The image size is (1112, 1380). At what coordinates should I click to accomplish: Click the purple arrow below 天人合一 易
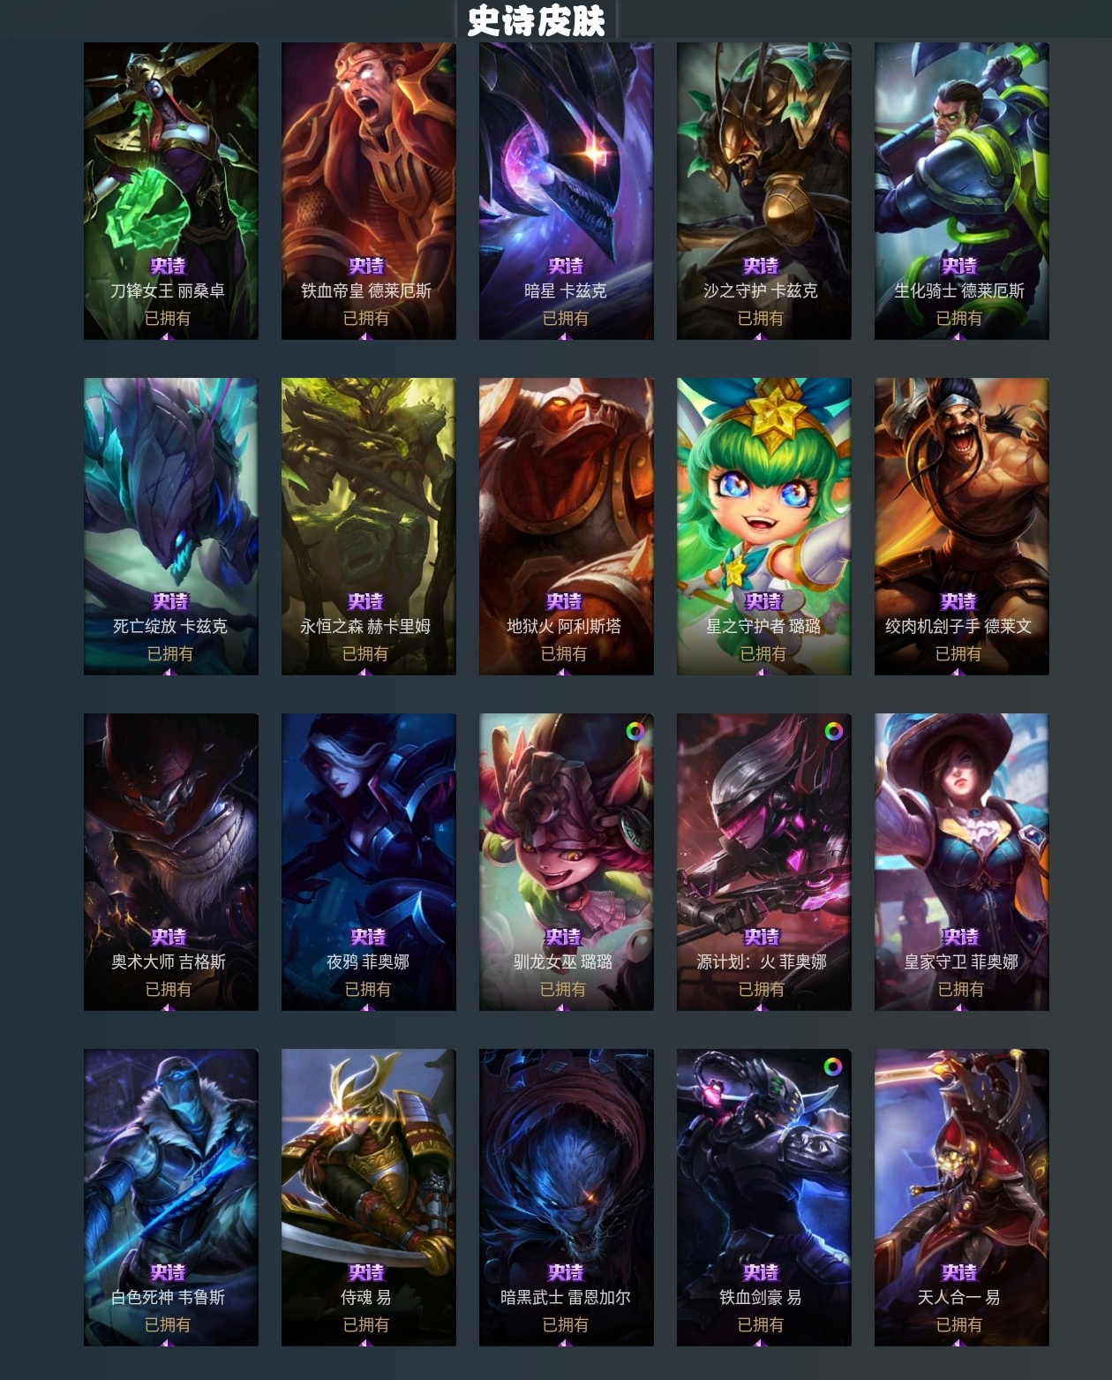point(958,1342)
